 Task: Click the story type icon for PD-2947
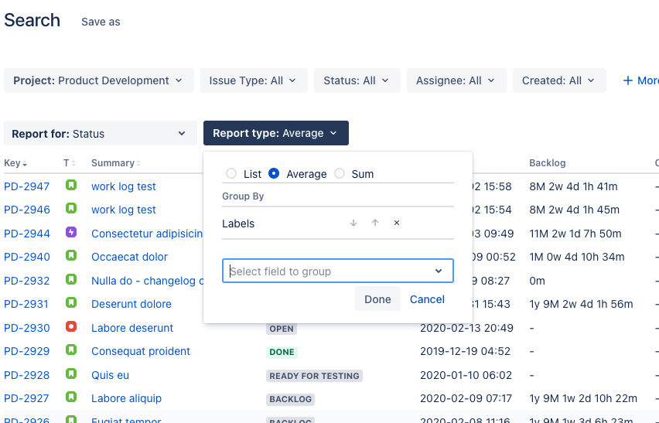coord(71,185)
